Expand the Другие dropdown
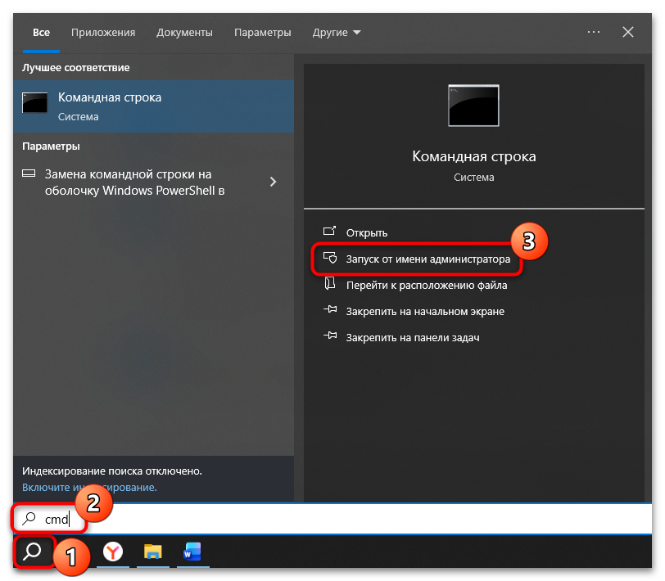Viewport: 665px width, 581px height. (336, 32)
